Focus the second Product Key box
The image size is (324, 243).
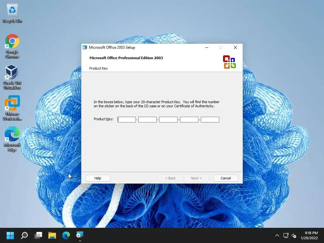coord(147,120)
